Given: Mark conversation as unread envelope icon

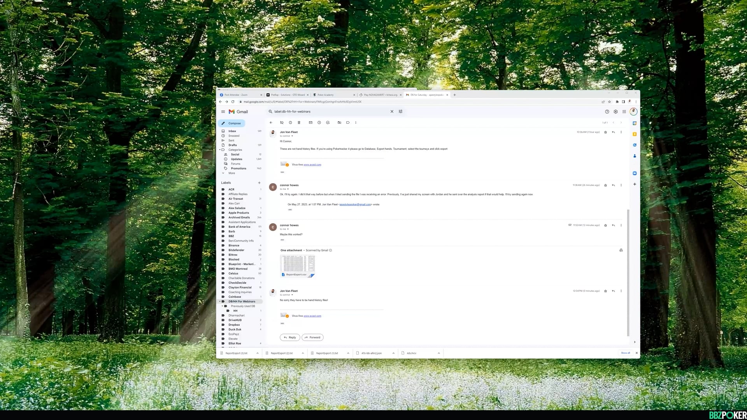Looking at the screenshot, I should 310,122.
